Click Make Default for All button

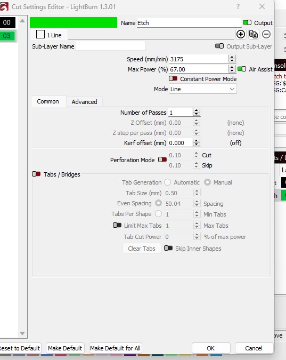[x=115, y=348]
